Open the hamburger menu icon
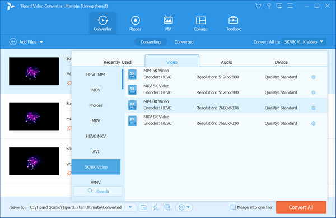The image size is (336, 218). (x=290, y=6)
